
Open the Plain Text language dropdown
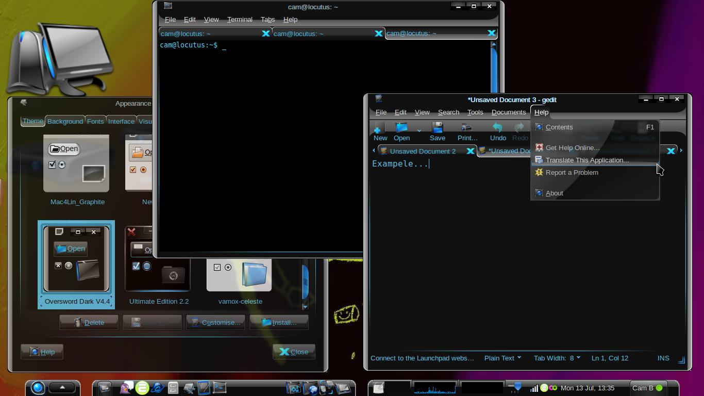(x=502, y=358)
